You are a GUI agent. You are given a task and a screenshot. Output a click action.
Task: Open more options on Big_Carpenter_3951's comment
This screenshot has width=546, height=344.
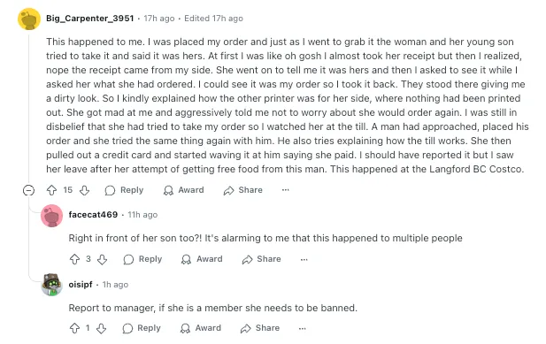pos(286,190)
